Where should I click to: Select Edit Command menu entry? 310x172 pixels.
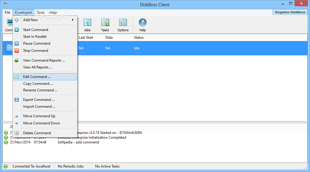click(45, 77)
